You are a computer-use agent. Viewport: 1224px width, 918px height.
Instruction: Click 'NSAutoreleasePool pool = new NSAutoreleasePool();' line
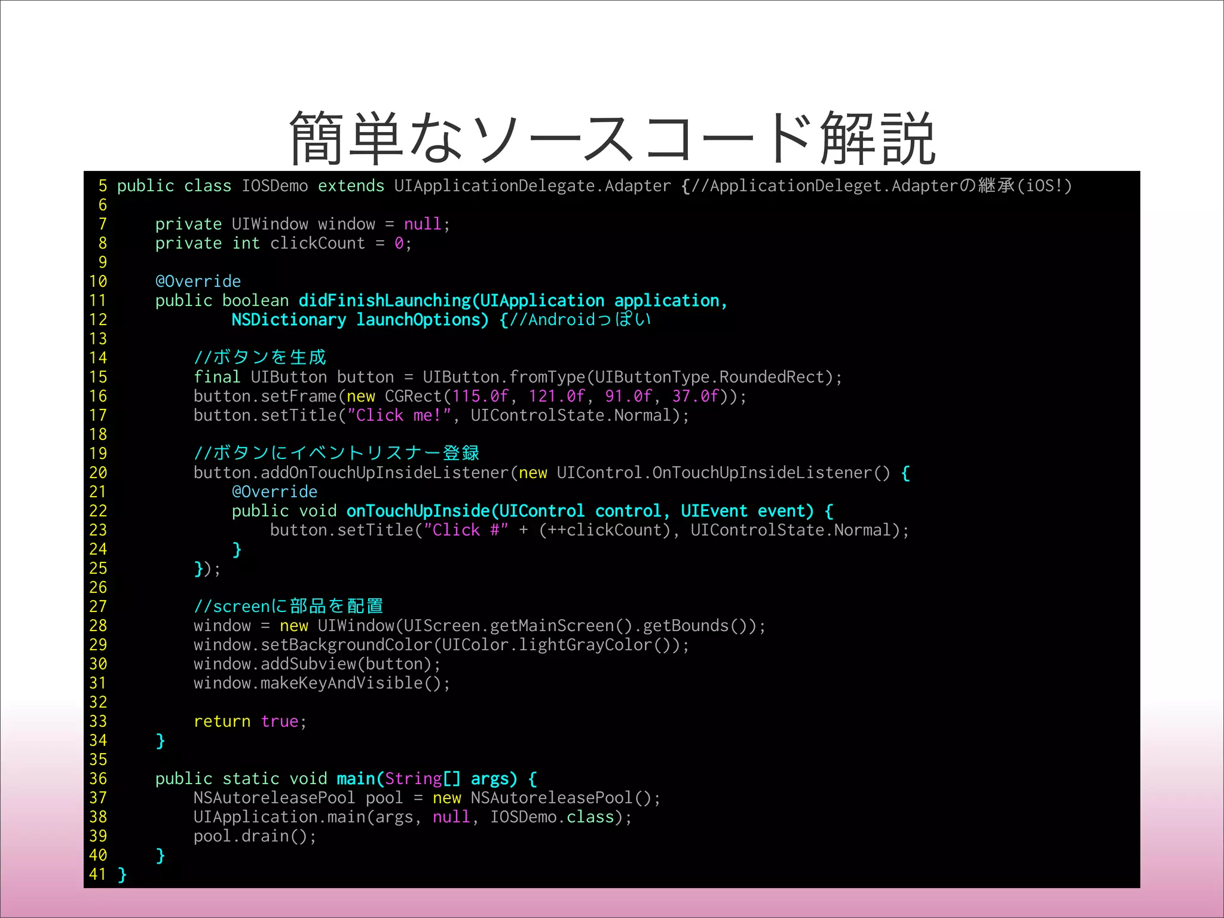[427, 798]
